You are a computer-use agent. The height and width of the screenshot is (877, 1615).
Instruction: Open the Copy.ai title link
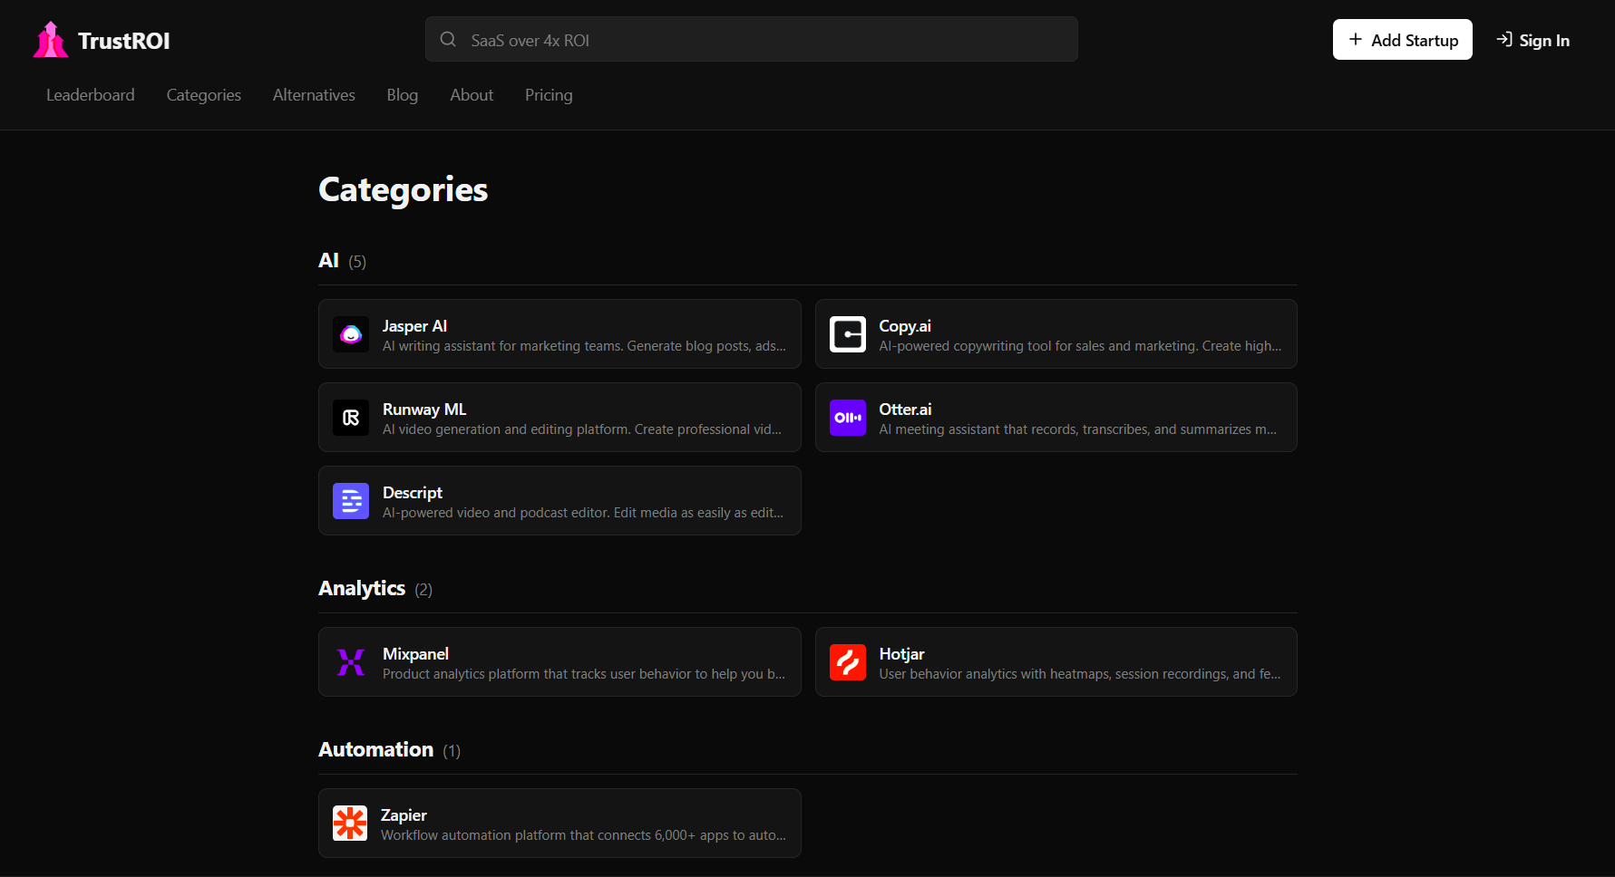[x=905, y=326]
